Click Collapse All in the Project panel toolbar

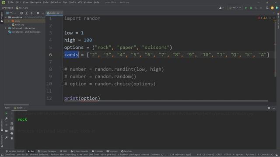(31, 13)
